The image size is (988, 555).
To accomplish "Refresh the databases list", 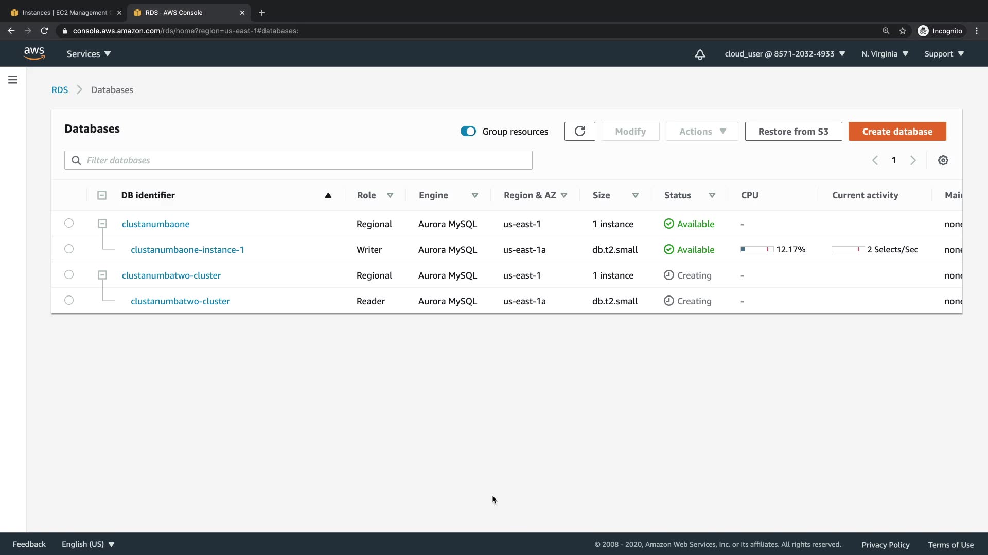I will [x=579, y=132].
